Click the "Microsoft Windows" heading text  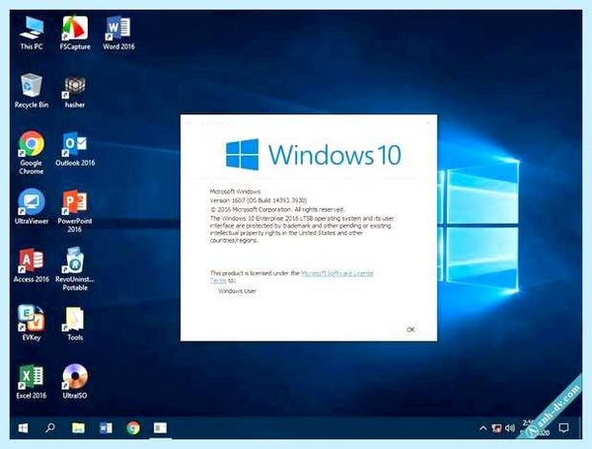tap(235, 191)
